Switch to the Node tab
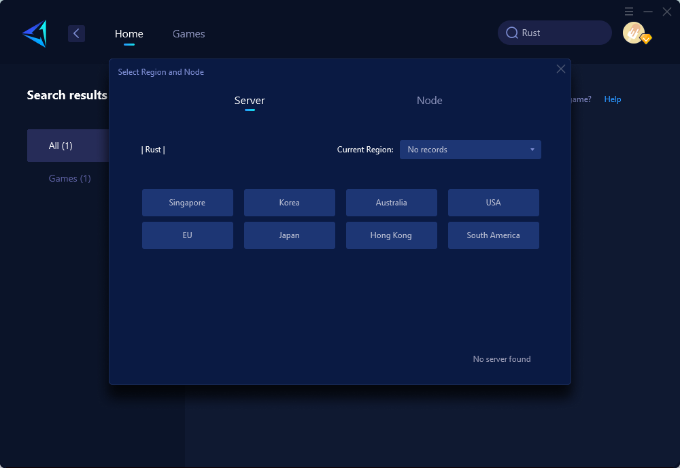 pyautogui.click(x=429, y=101)
